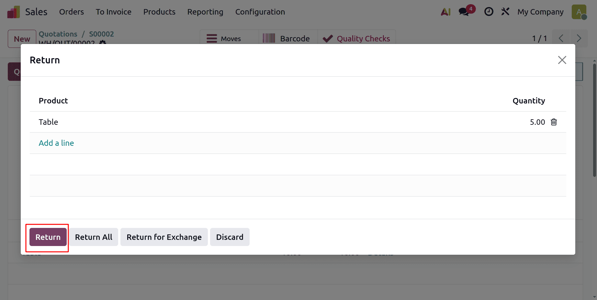Click the New button
597x300 pixels.
(22, 39)
